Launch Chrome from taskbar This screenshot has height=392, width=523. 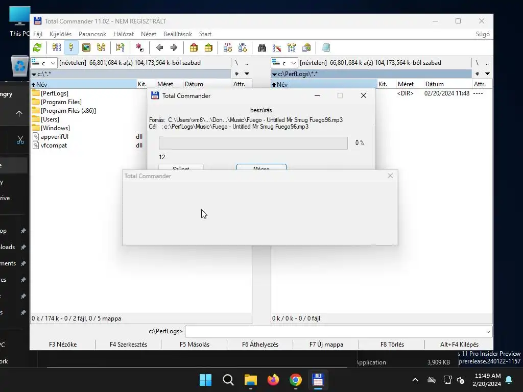point(296,380)
